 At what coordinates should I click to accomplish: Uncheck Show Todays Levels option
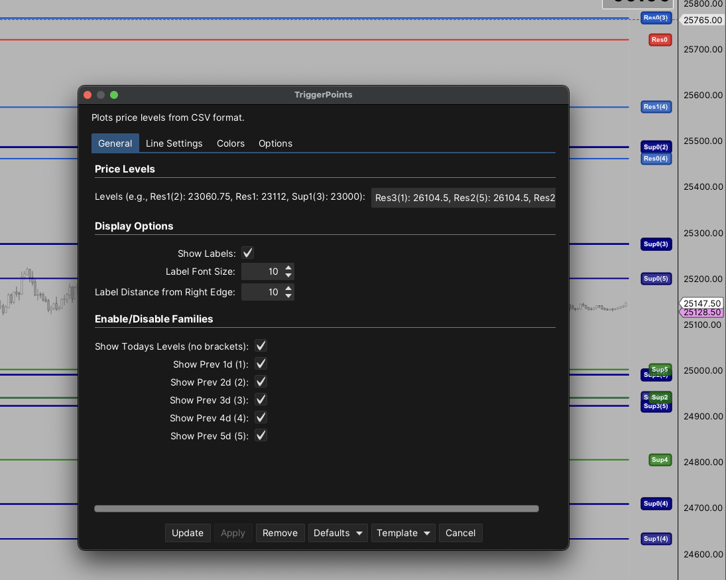pyautogui.click(x=261, y=346)
